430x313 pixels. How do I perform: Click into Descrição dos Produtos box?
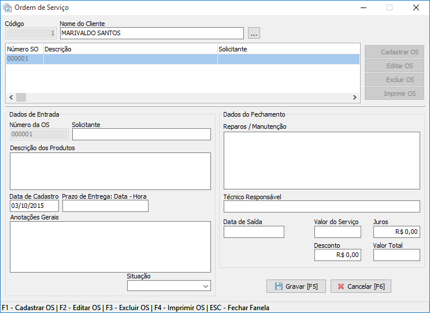110,171
